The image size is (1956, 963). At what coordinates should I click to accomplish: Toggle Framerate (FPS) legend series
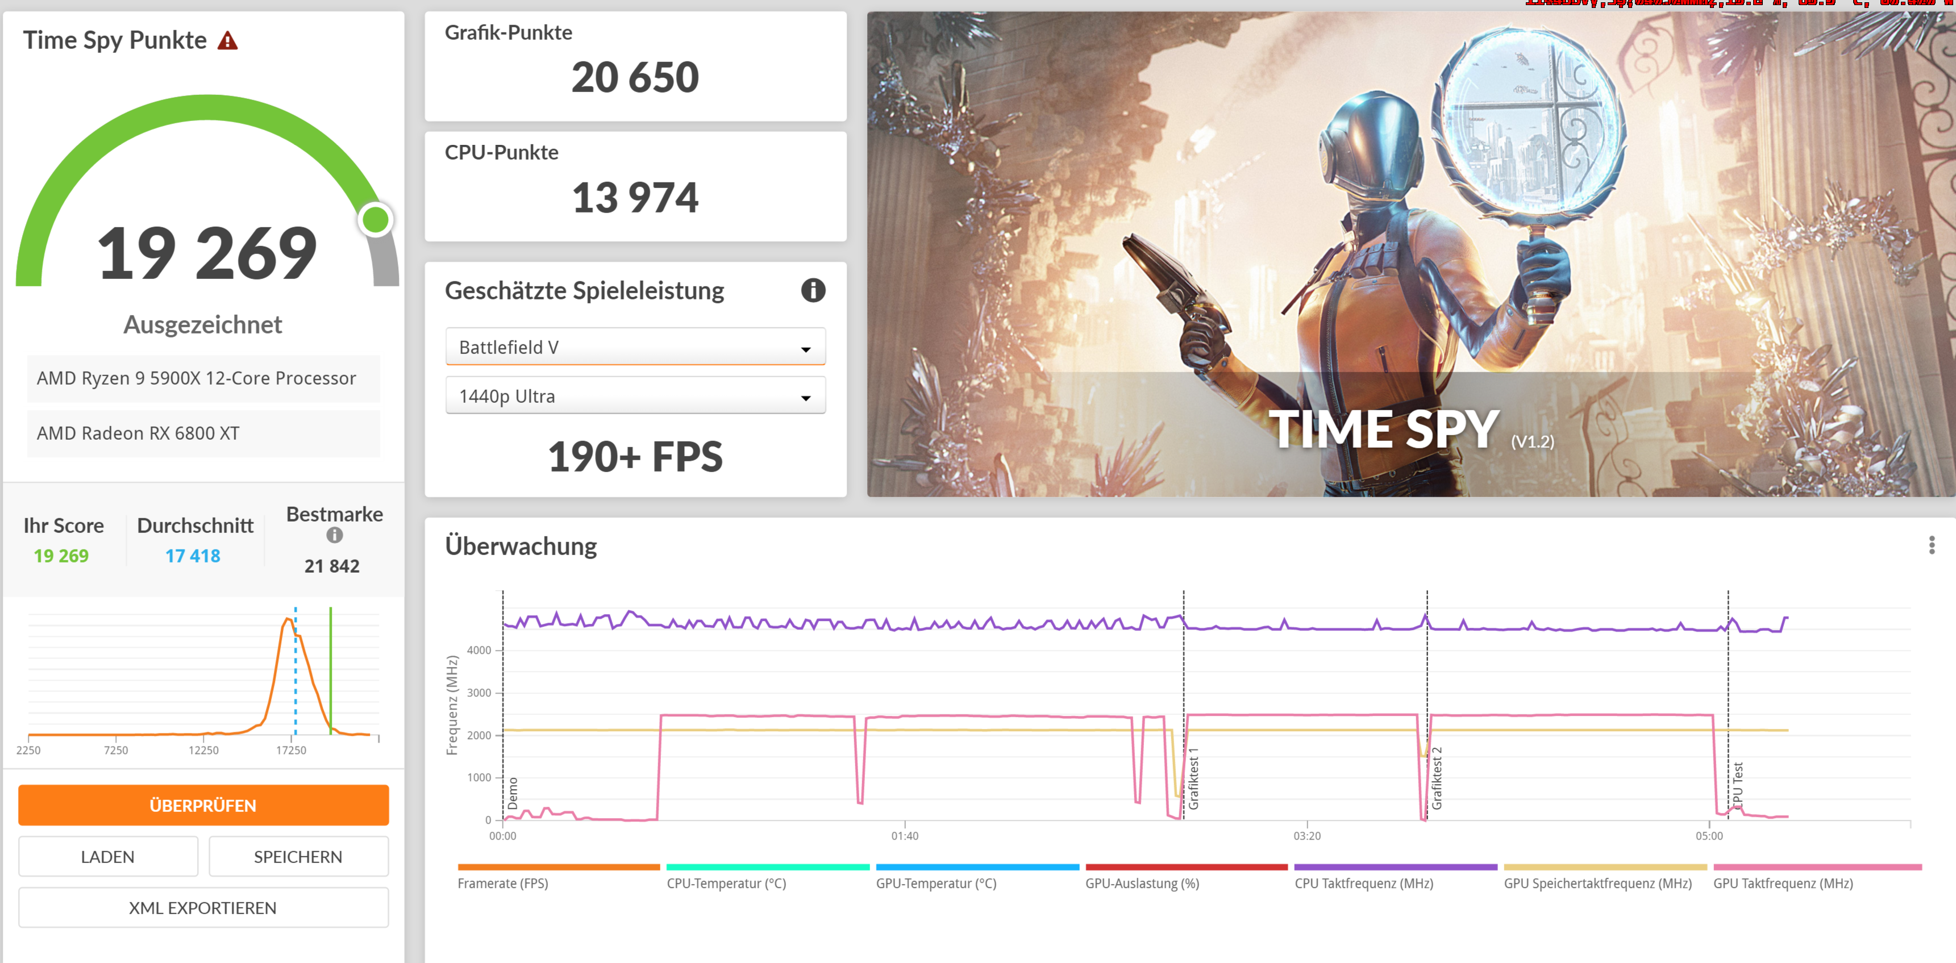[x=503, y=883]
